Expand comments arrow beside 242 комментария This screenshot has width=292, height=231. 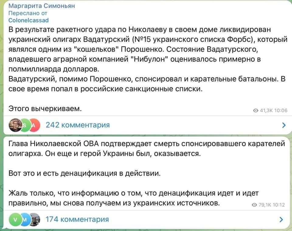[284, 125]
